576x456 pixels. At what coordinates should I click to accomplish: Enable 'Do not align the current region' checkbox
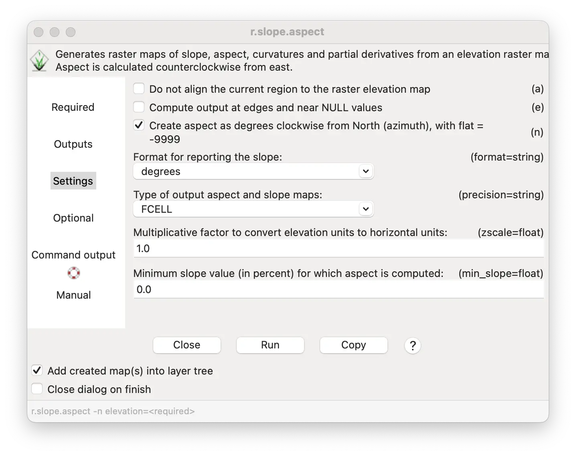tap(139, 89)
